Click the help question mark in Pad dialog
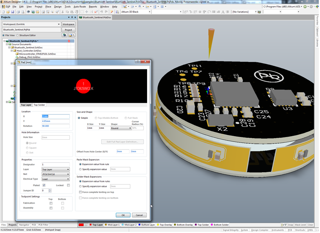320x233 pixels. tap(138, 62)
